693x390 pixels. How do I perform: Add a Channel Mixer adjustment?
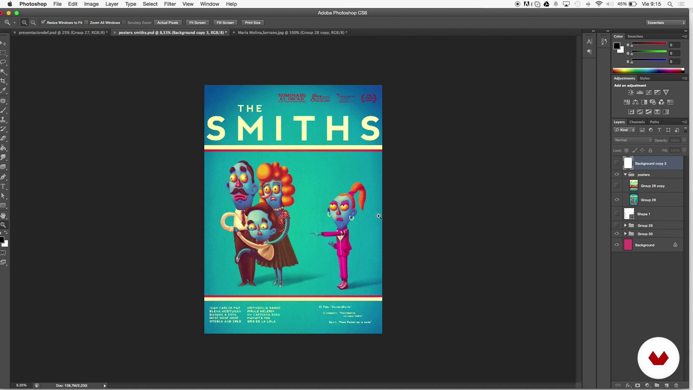[x=661, y=102]
